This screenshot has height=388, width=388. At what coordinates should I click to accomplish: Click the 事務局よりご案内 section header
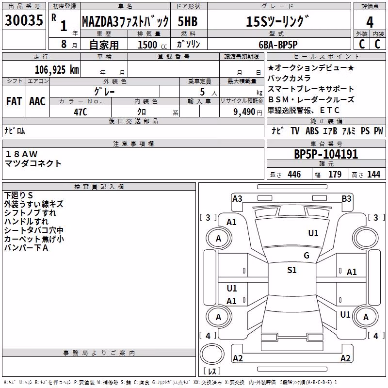point(99,353)
